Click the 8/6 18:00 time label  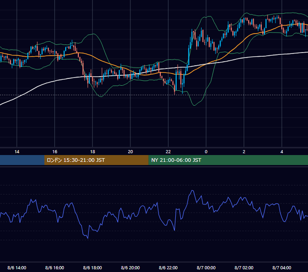(92, 267)
